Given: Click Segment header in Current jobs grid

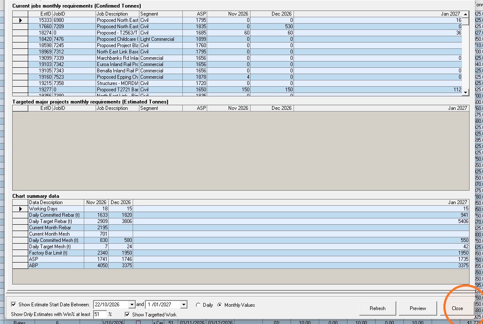Looking at the screenshot, I should (161, 14).
